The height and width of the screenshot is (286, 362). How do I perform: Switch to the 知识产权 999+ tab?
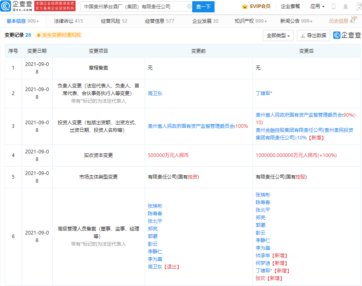(251, 21)
